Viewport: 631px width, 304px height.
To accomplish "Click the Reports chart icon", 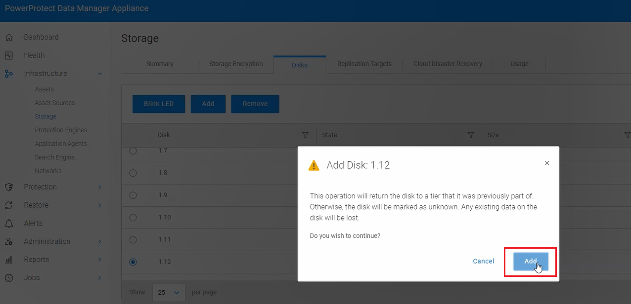I will point(10,260).
